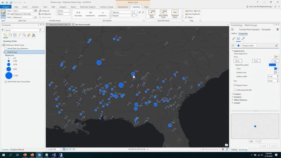Toggle Label Features In This Class checkbox

(8, 14)
